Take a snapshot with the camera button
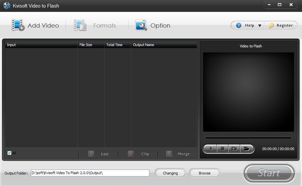Viewport: 302px width, 186px height. pos(234,149)
